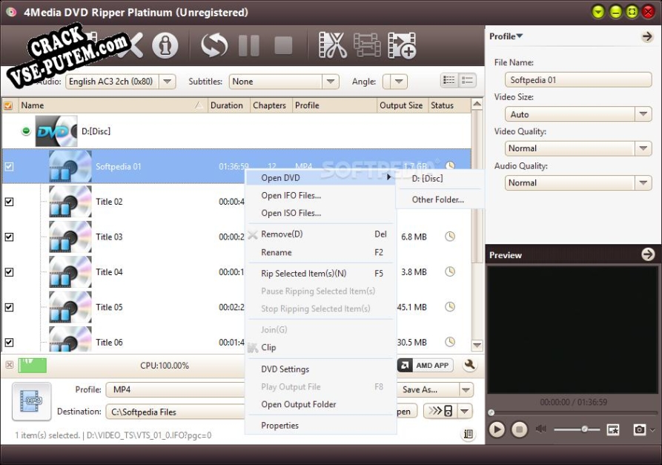The image size is (662, 465).
Task: Choose Open ISO Files from context menu
Action: click(x=320, y=214)
